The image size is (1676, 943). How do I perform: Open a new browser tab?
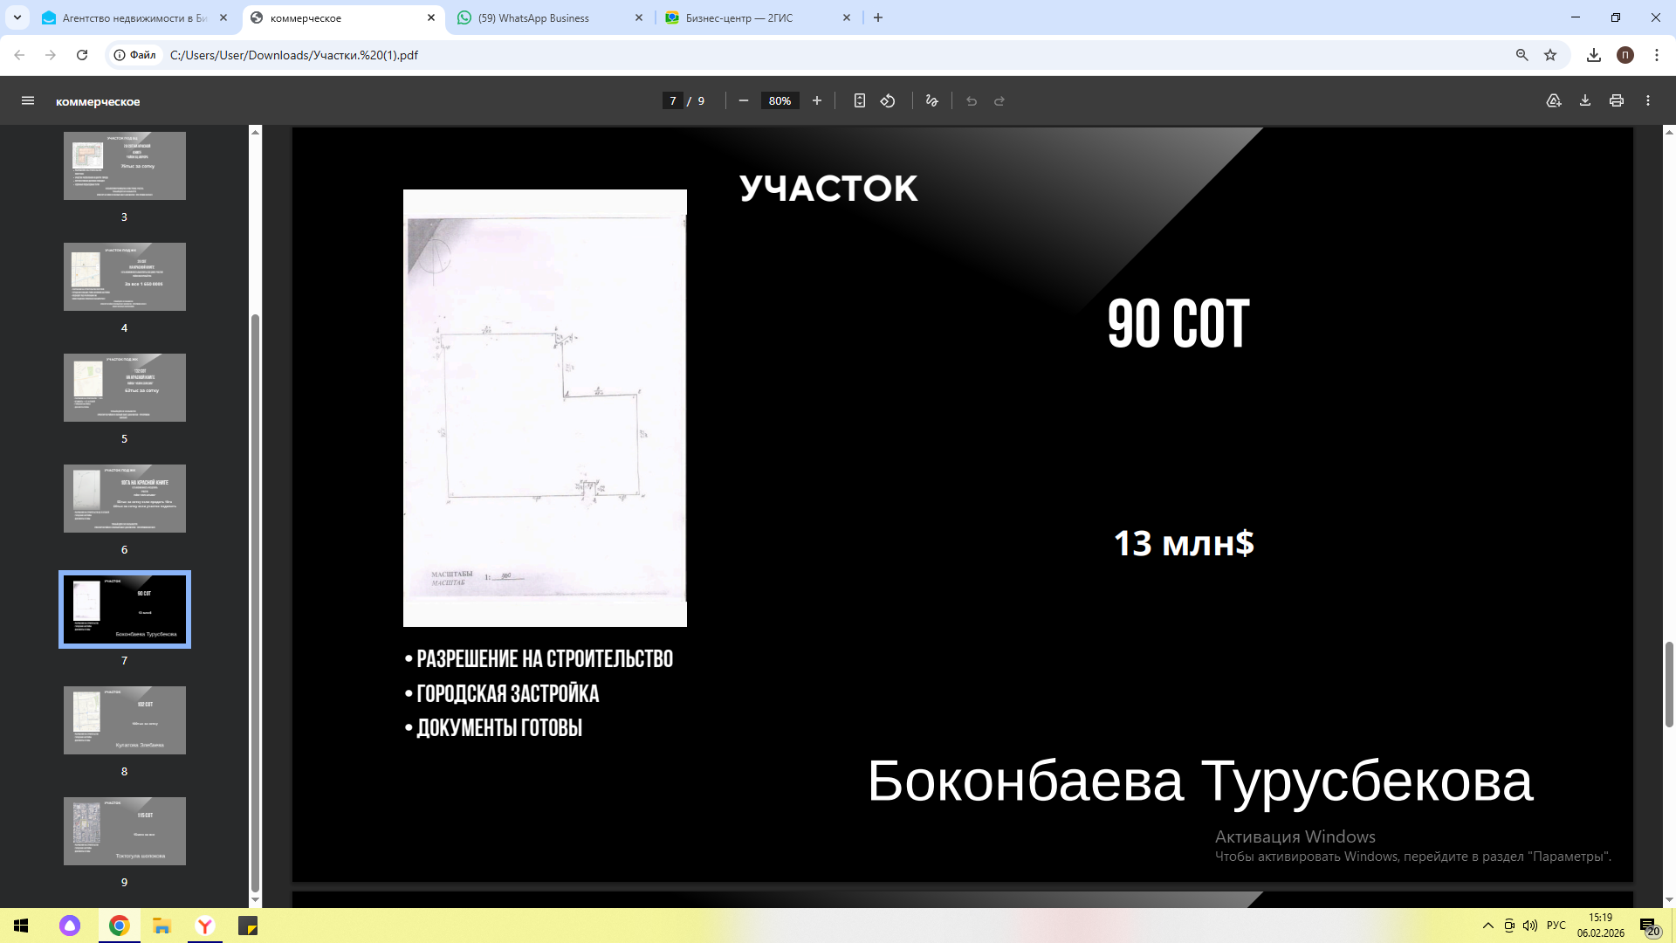[x=878, y=17]
